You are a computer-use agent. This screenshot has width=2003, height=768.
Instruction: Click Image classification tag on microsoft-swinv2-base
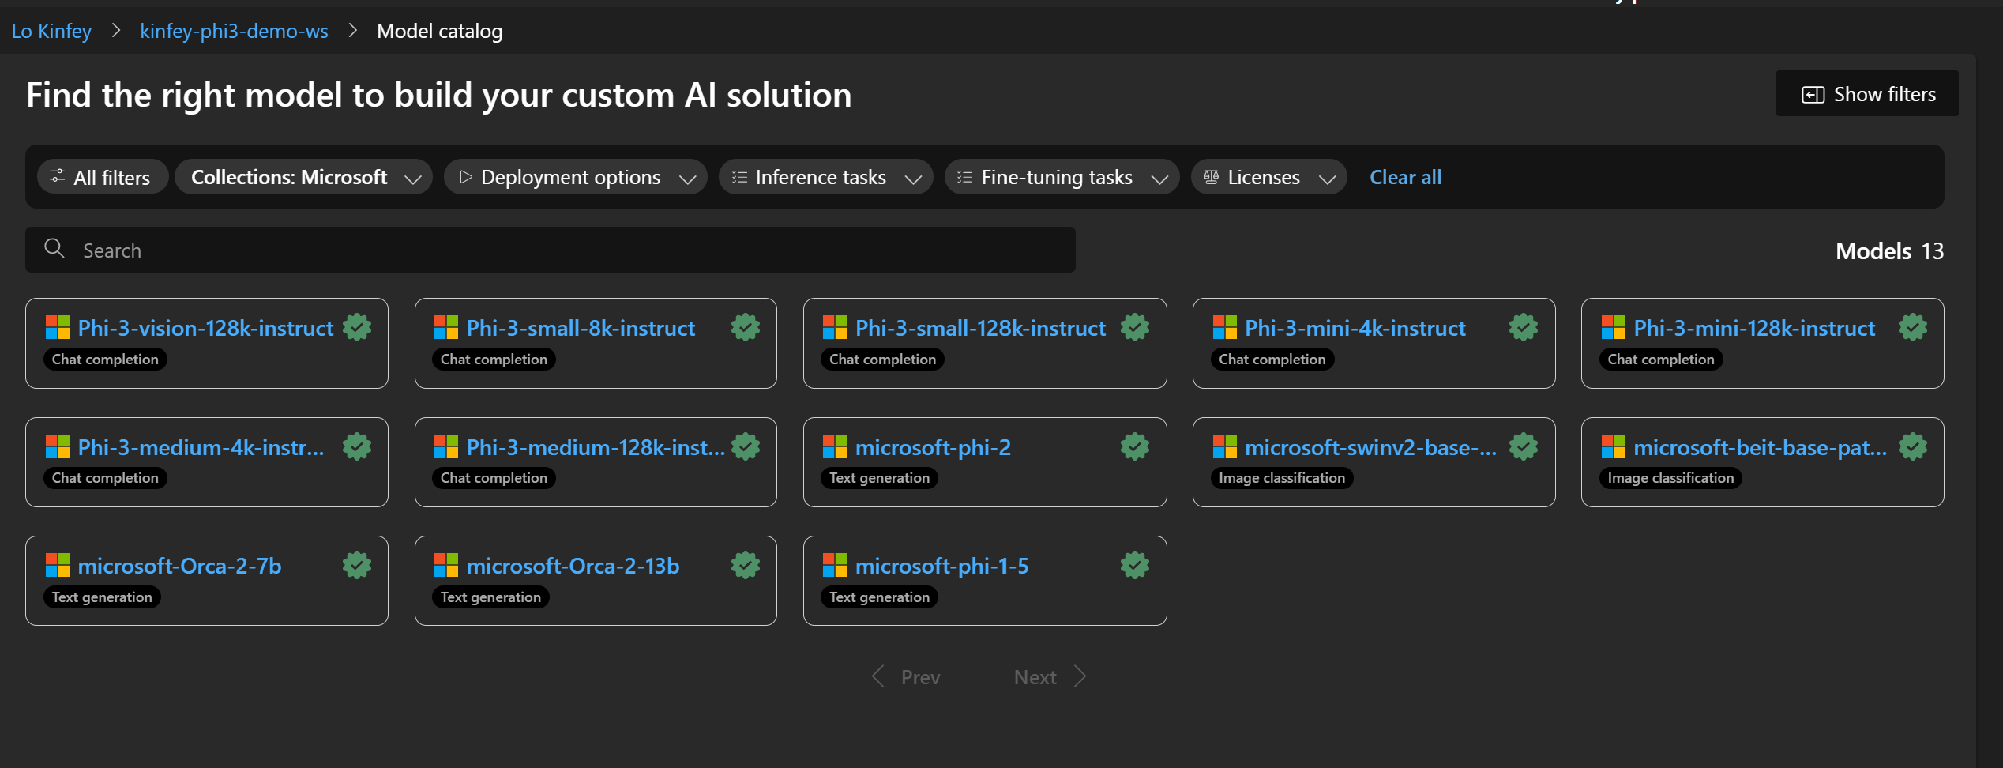1282,478
